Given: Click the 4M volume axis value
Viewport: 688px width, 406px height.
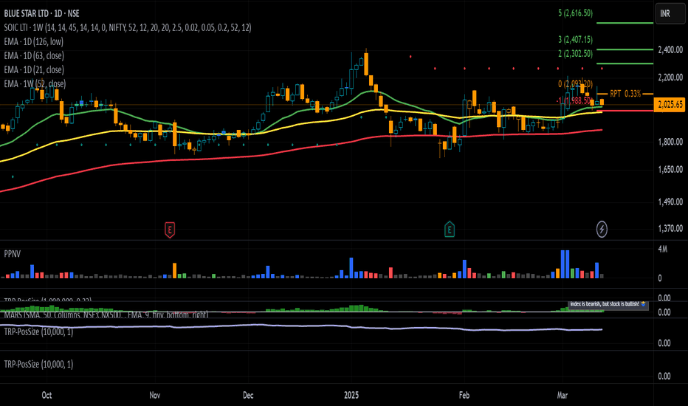Looking at the screenshot, I should tap(663, 250).
